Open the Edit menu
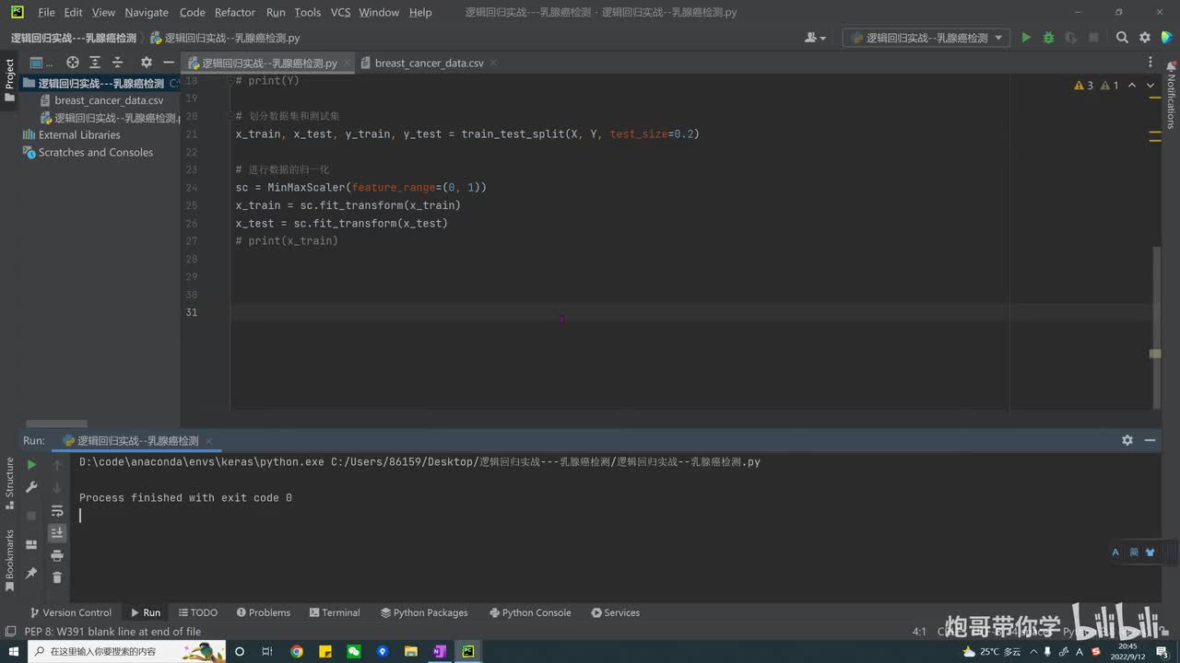Viewport: 1180px width, 663px height. click(74, 12)
